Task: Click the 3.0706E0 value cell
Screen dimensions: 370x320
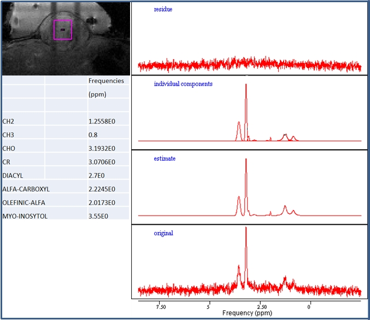Action: click(101, 162)
